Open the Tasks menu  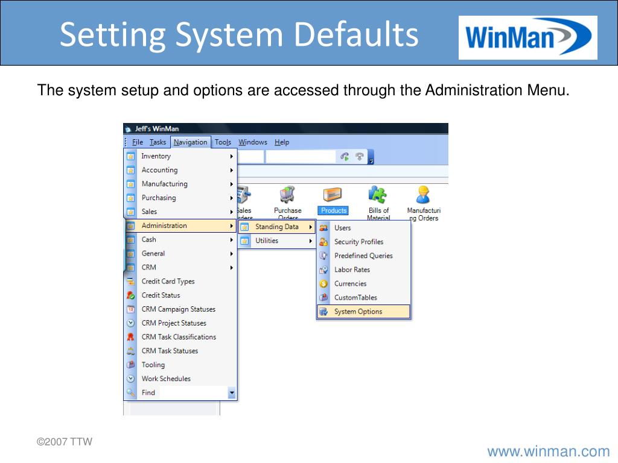click(x=158, y=142)
